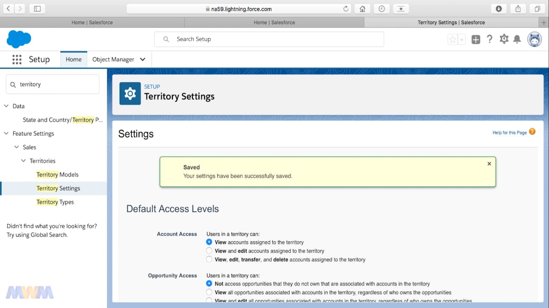
Task: Open the user profile avatar
Action: click(x=534, y=39)
